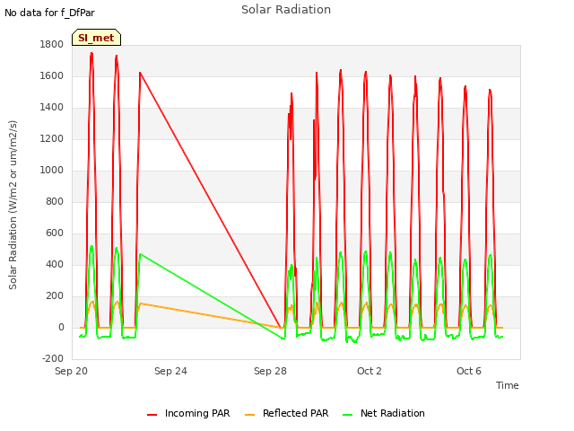Click the Sep 20 x-axis tick label
This screenshot has width=574, height=431.
click(72, 371)
